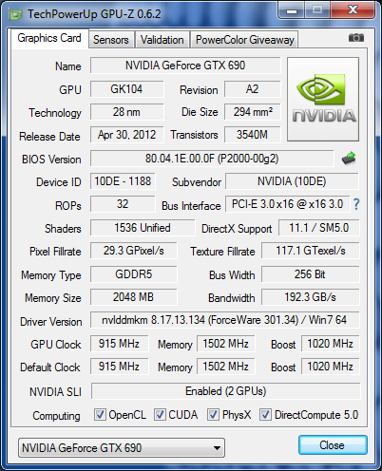Click the "Texture Fillrate" label text
The image size is (382, 471).
222,252
